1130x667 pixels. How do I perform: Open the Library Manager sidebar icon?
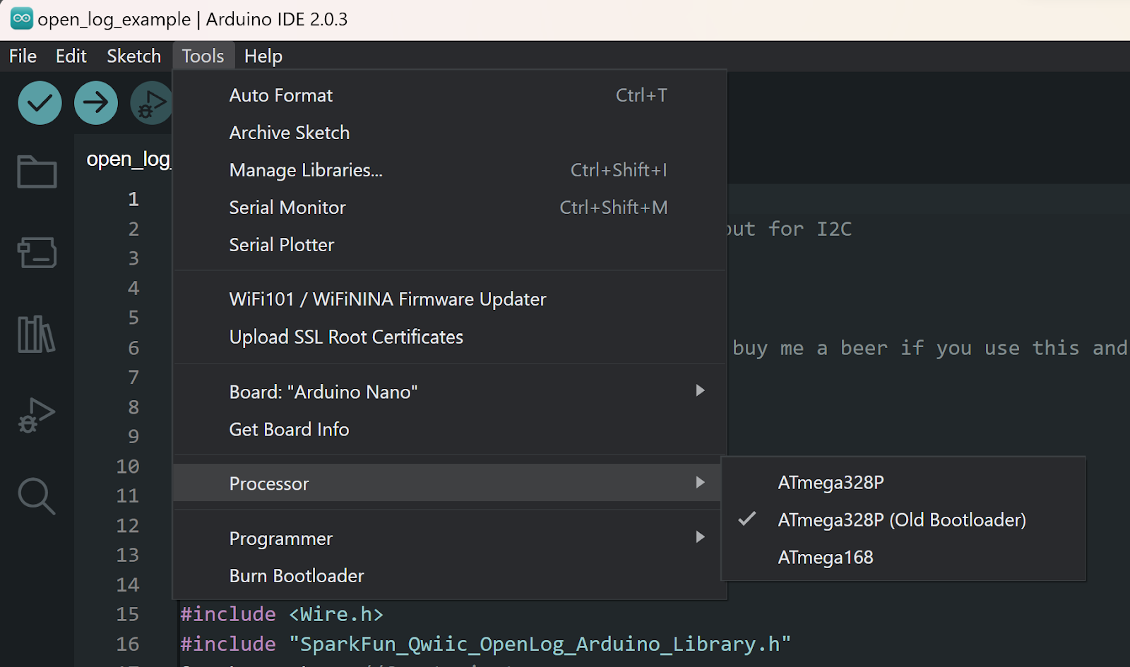(37, 334)
